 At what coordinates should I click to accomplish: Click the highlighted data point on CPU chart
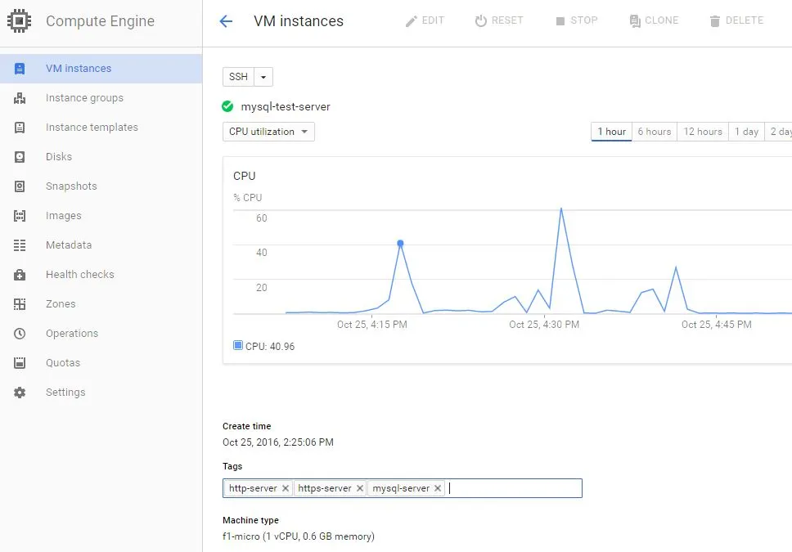click(x=400, y=244)
